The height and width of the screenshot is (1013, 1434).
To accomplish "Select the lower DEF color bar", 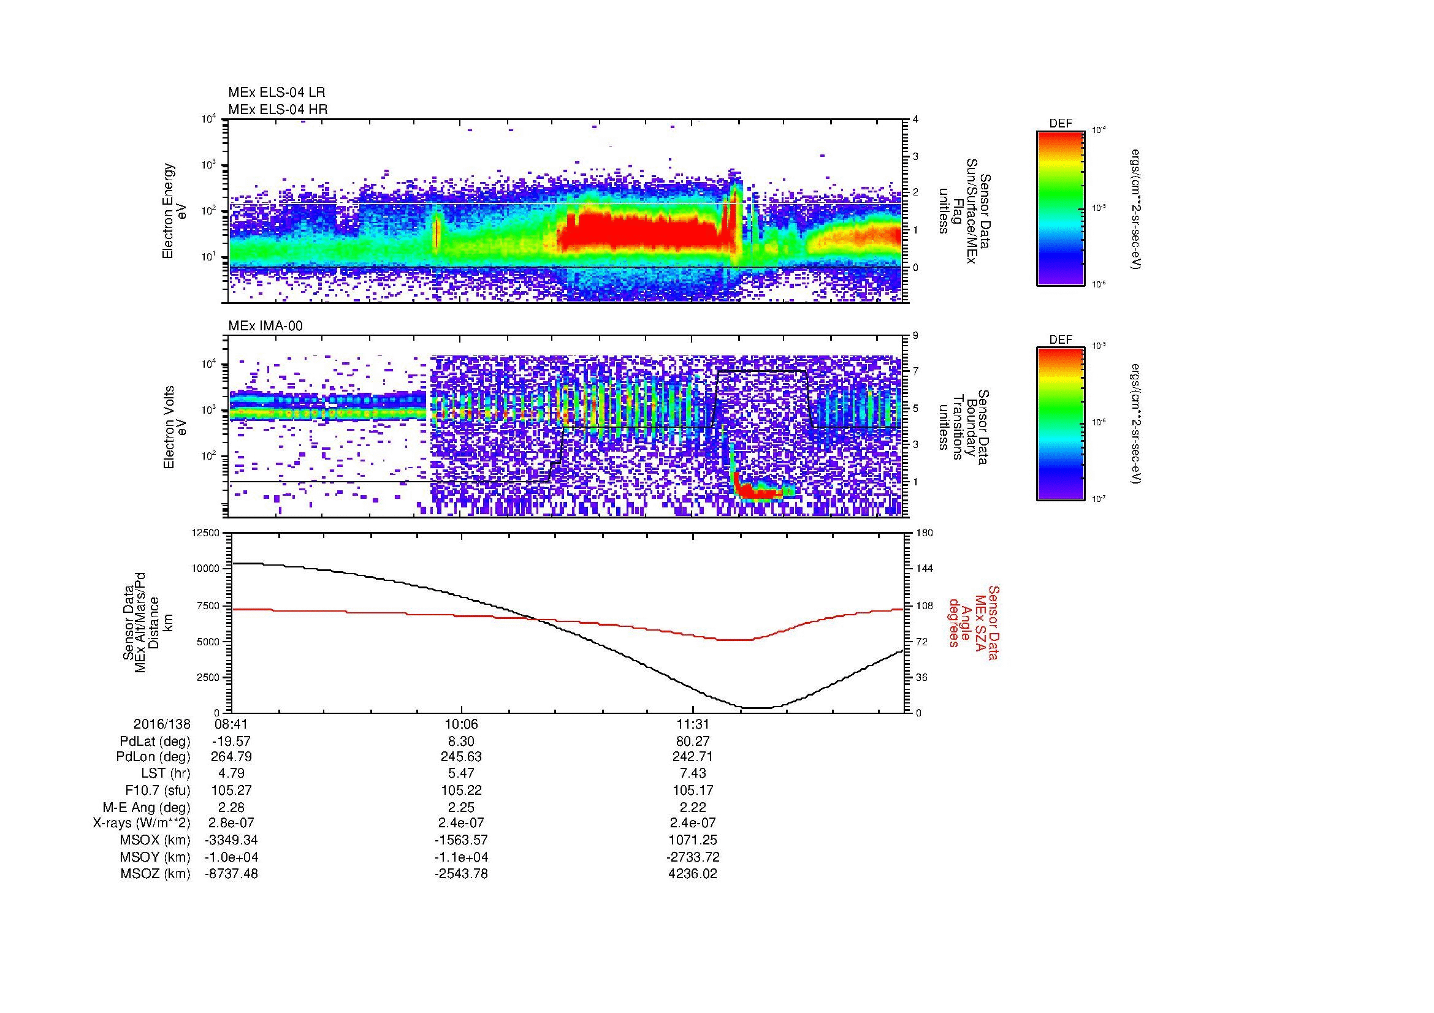I will coord(1061,424).
